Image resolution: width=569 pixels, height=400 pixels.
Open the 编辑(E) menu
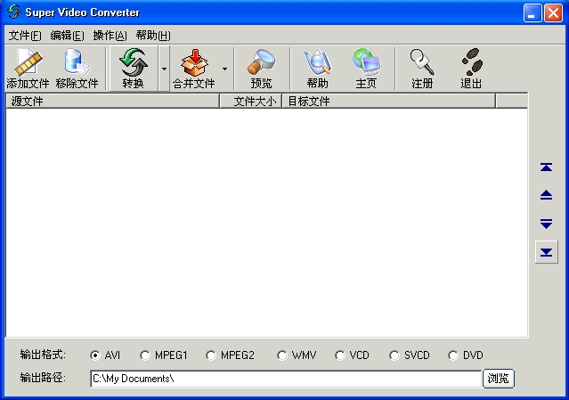tap(67, 36)
